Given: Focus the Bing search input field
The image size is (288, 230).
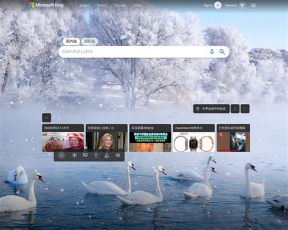Looking at the screenshot, I should tap(134, 52).
